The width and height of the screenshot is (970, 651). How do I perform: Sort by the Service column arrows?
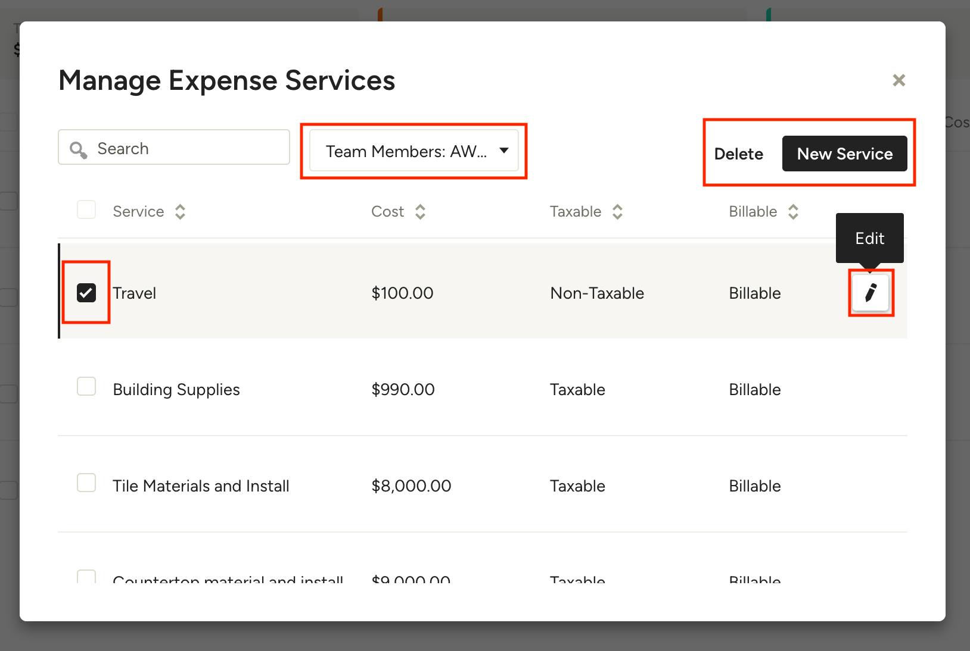[181, 212]
